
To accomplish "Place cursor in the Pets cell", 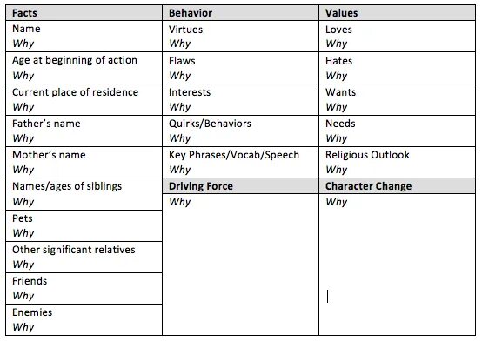I will [x=84, y=226].
